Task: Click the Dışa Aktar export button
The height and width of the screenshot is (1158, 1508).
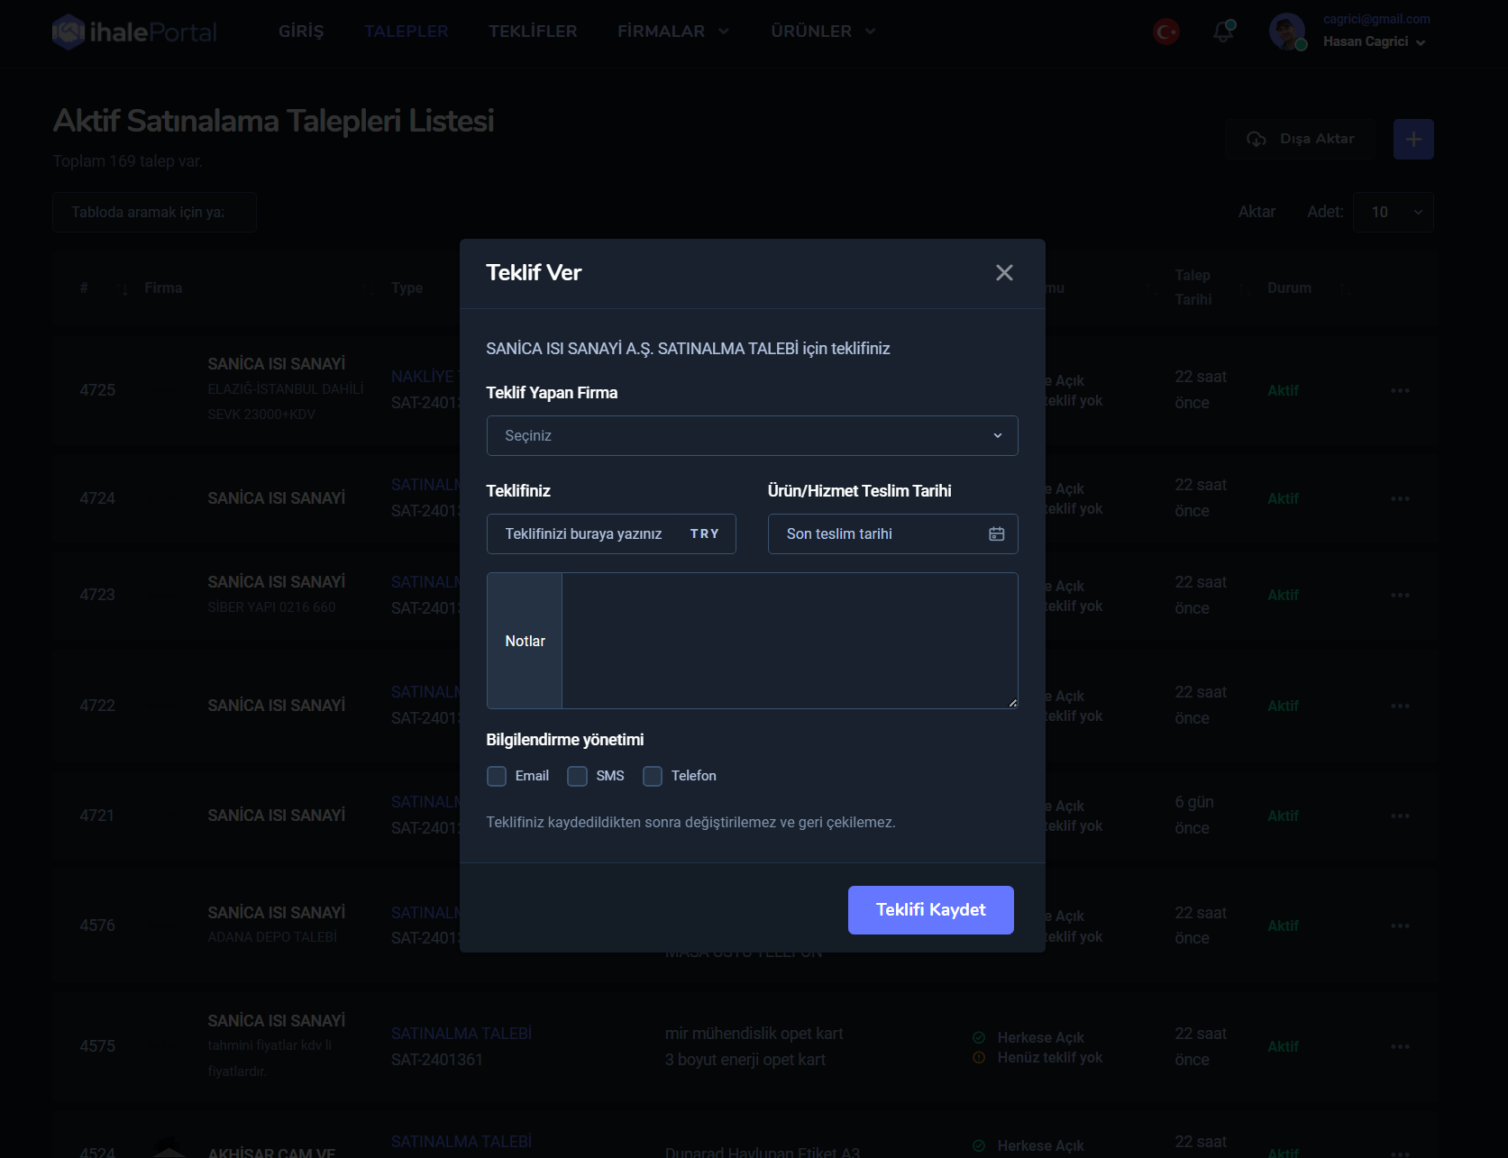Action: point(1299,140)
